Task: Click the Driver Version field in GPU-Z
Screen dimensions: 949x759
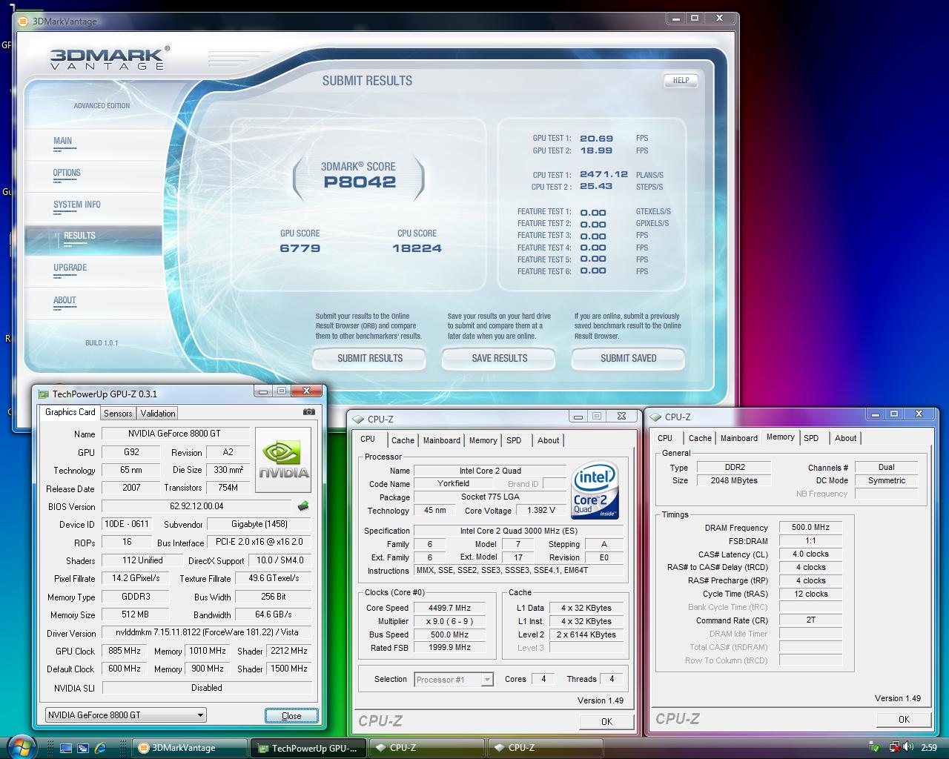Action: pyautogui.click(x=207, y=633)
